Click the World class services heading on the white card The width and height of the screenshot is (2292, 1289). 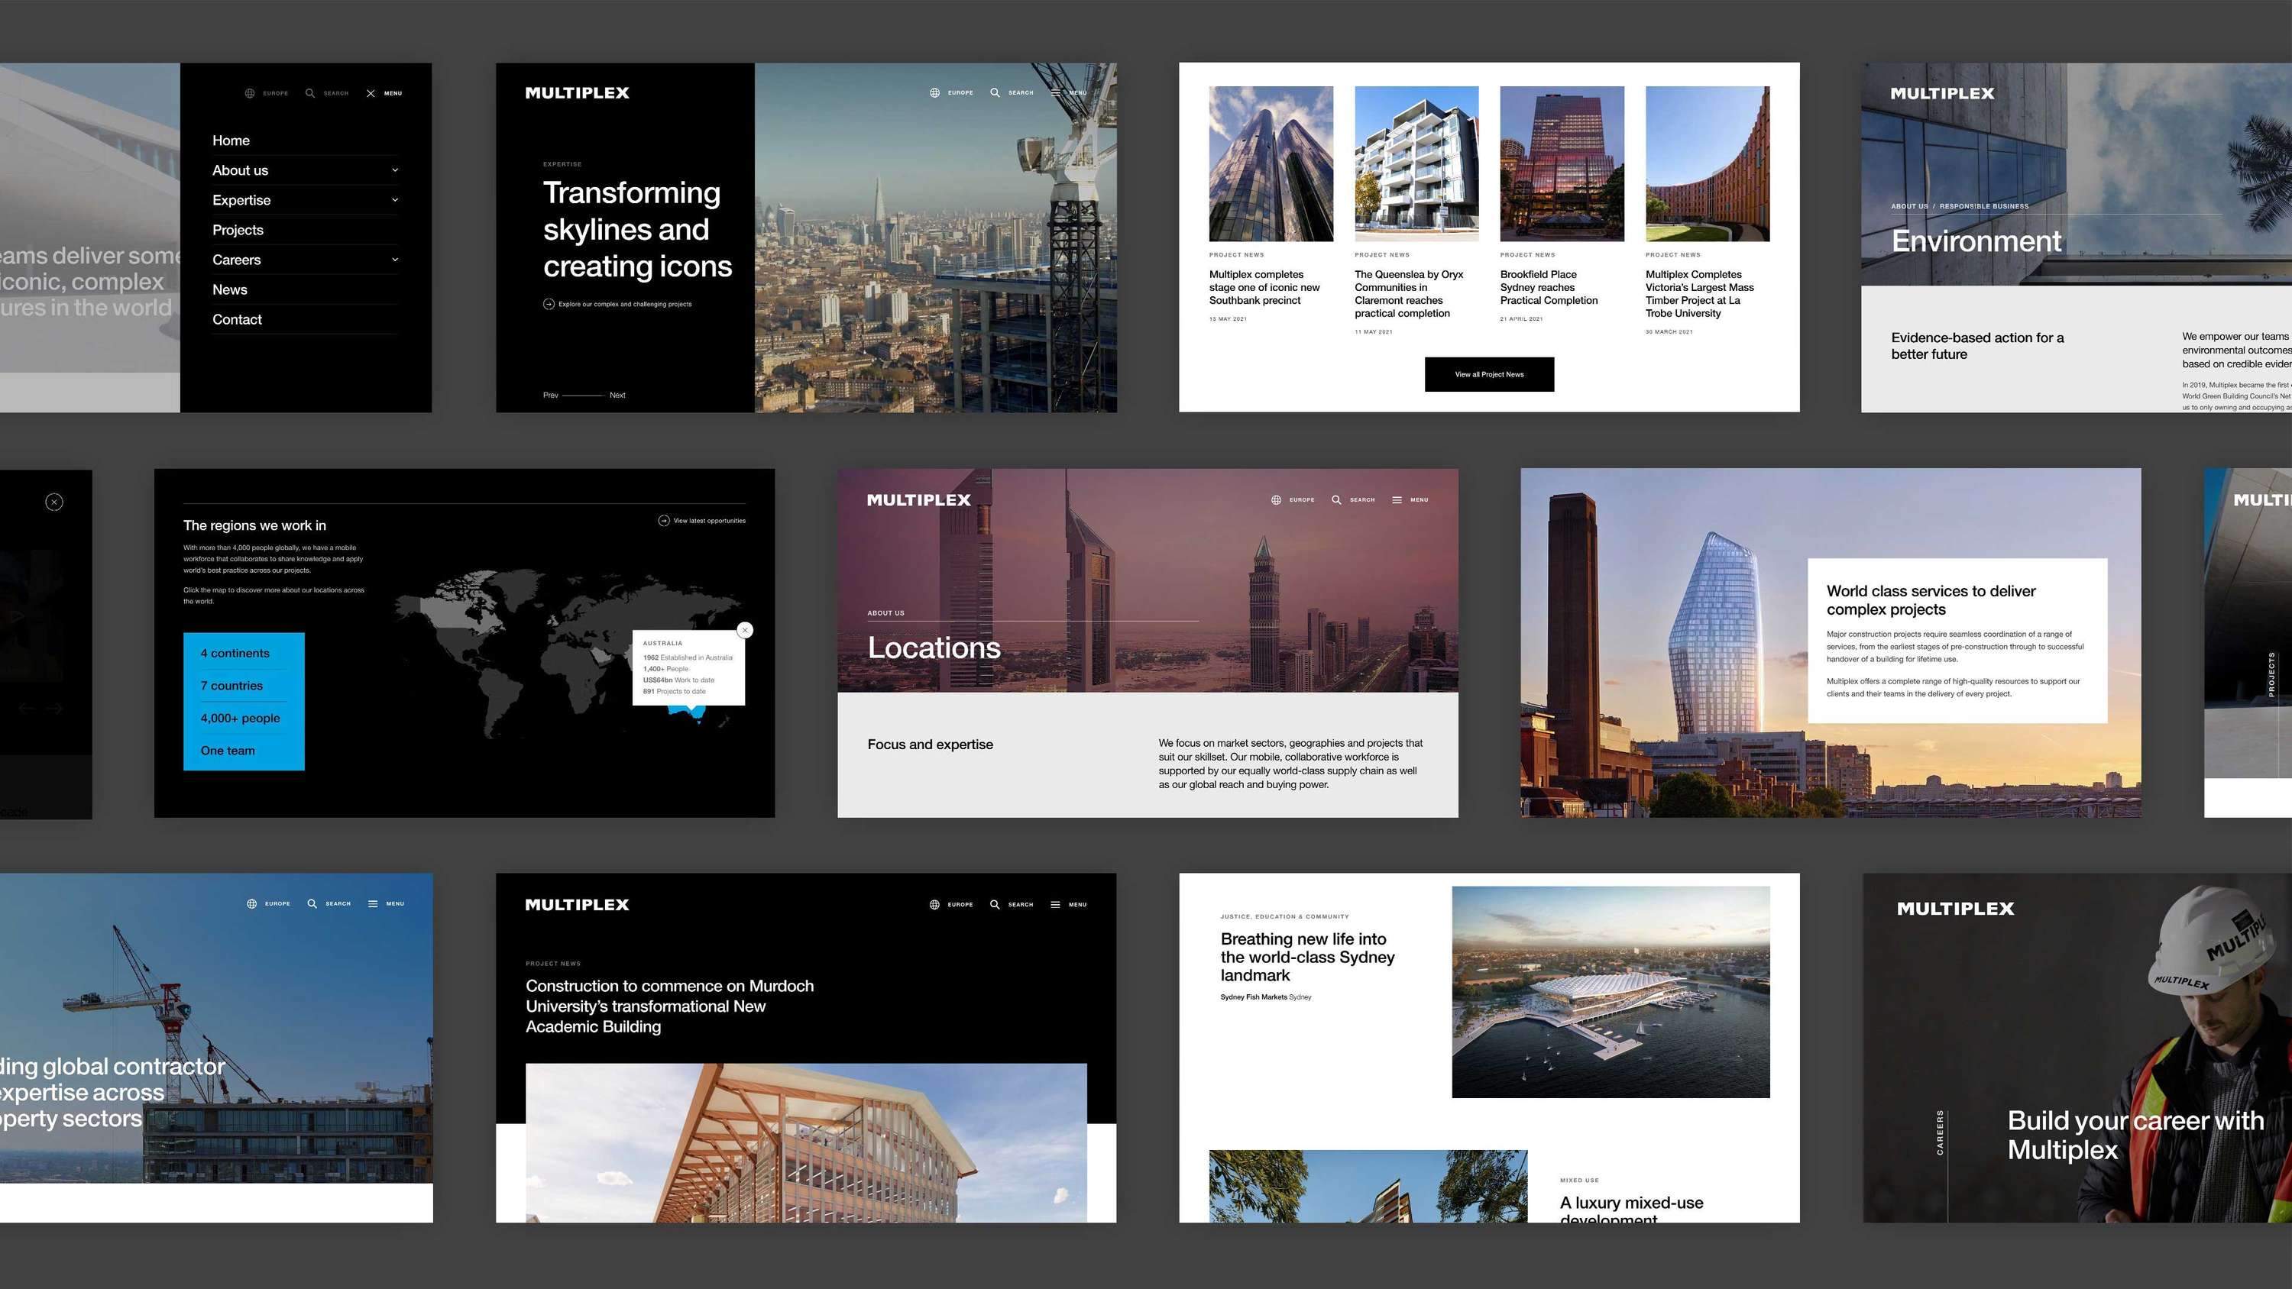[1931, 600]
